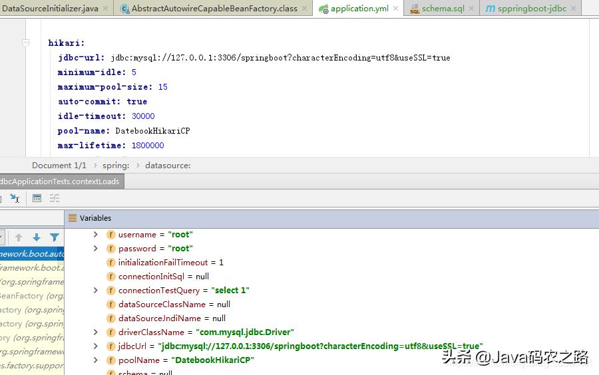
Task: Click the auto-commit: true line
Action: pos(102,102)
